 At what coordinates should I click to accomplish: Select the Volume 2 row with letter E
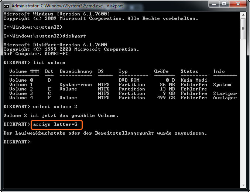(x=111, y=89)
